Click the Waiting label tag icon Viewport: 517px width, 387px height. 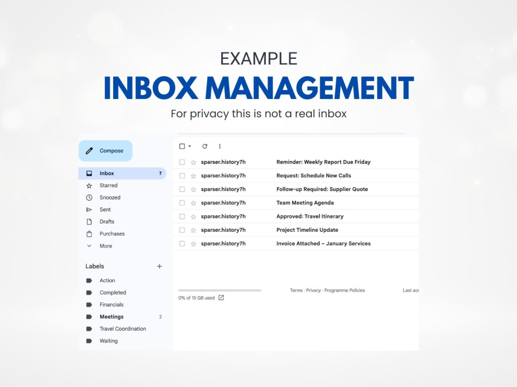89,341
